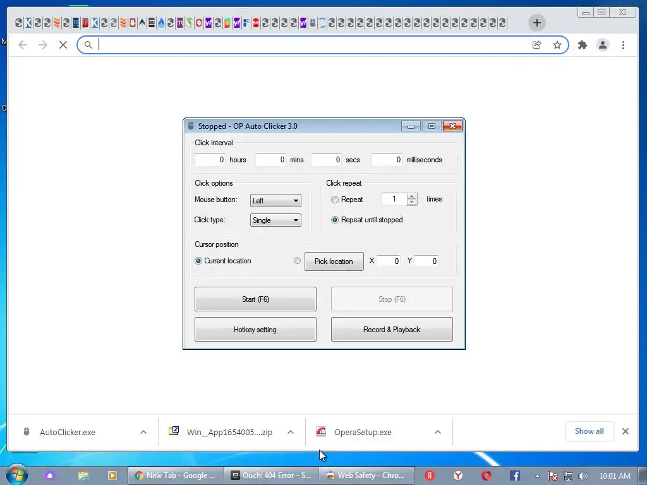Open the Extensions puzzle icon

pyautogui.click(x=582, y=45)
